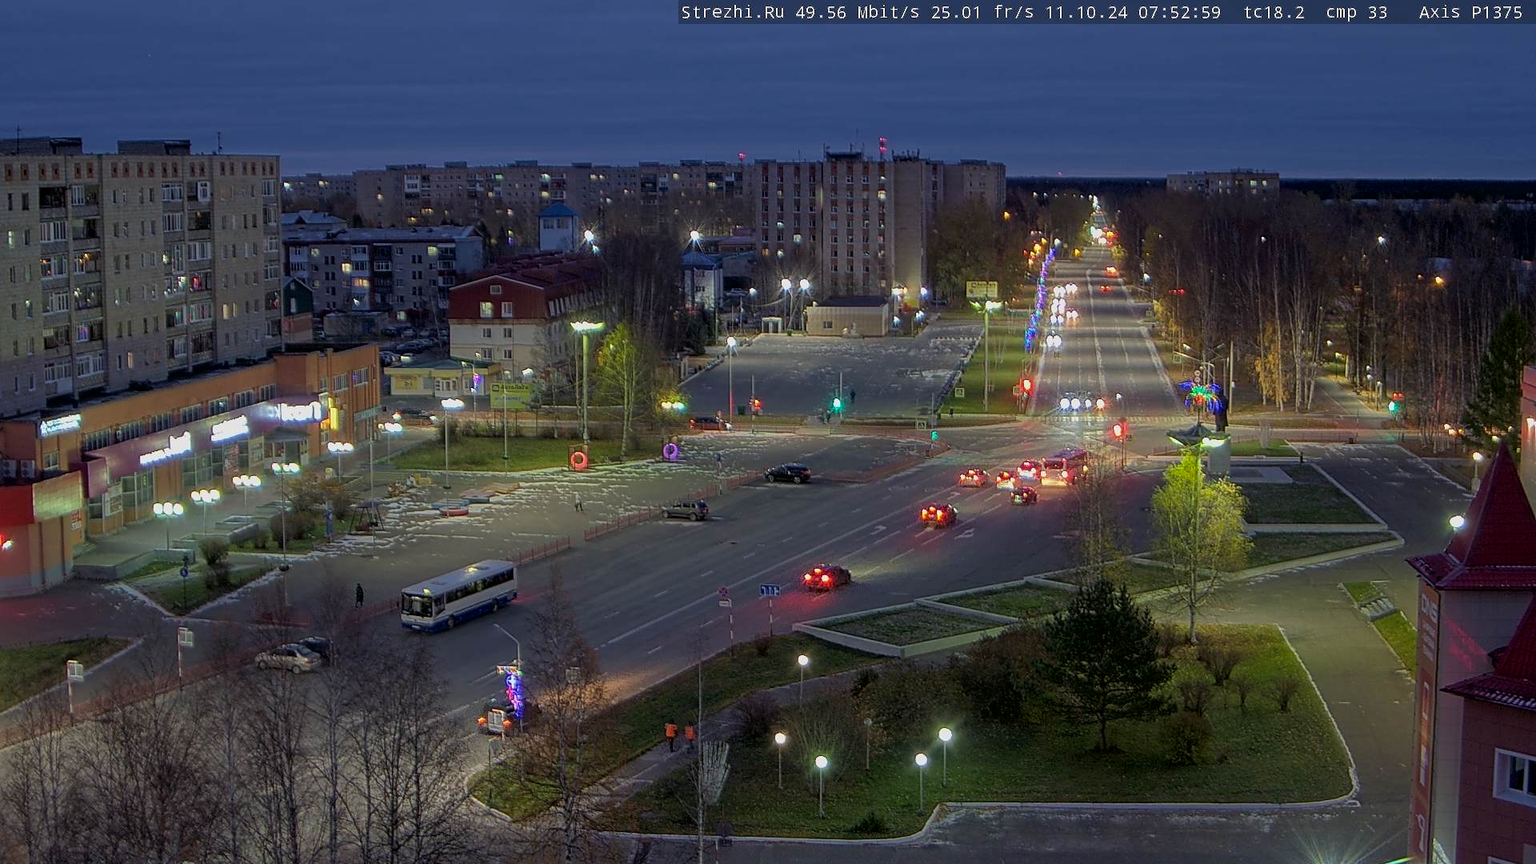Select the Axis P1375 camera label
Screen dimensions: 1536x864
[1470, 12]
